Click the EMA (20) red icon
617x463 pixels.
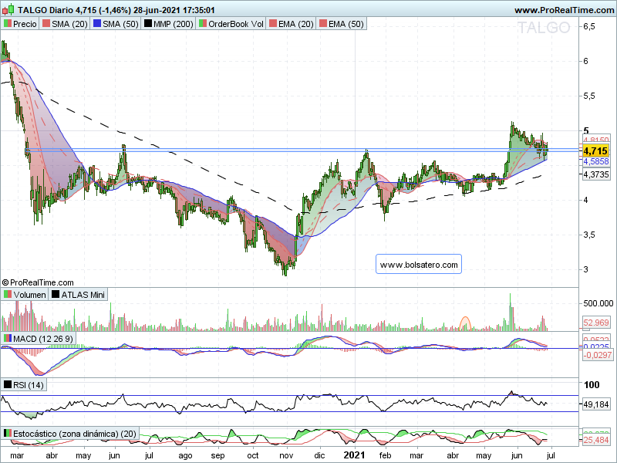tap(273, 24)
